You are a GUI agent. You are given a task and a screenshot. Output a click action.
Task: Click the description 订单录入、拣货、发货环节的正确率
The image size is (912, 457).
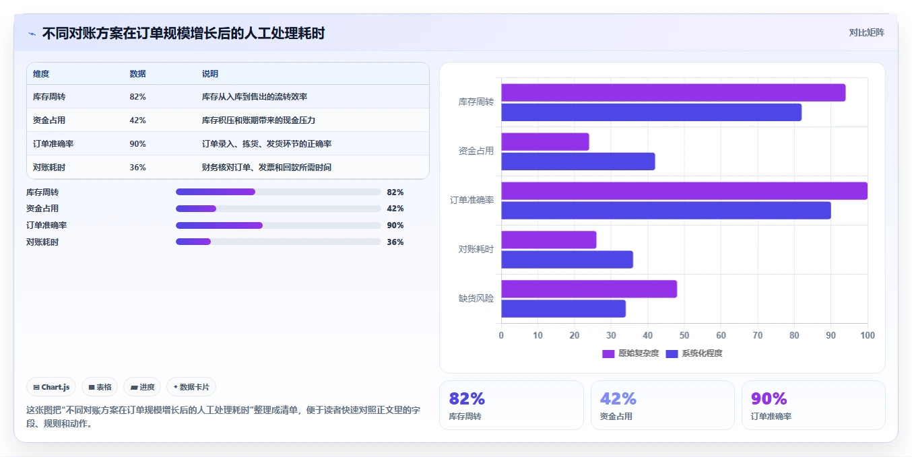[267, 144]
